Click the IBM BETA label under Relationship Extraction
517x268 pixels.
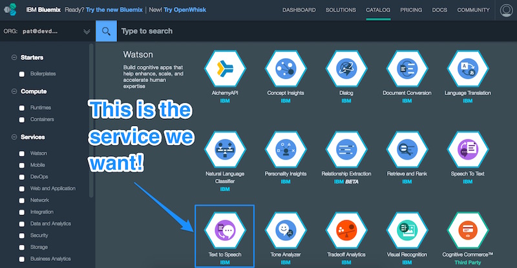click(346, 181)
